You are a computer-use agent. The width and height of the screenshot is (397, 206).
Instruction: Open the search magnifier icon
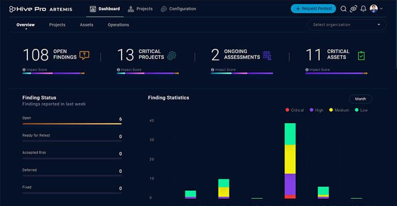[343, 9]
